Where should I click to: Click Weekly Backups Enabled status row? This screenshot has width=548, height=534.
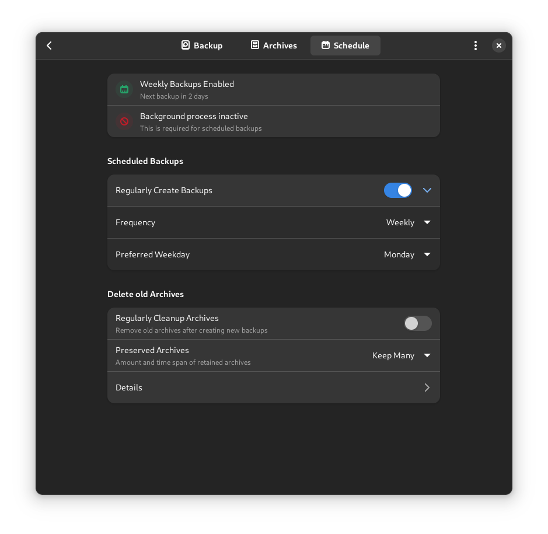[273, 89]
